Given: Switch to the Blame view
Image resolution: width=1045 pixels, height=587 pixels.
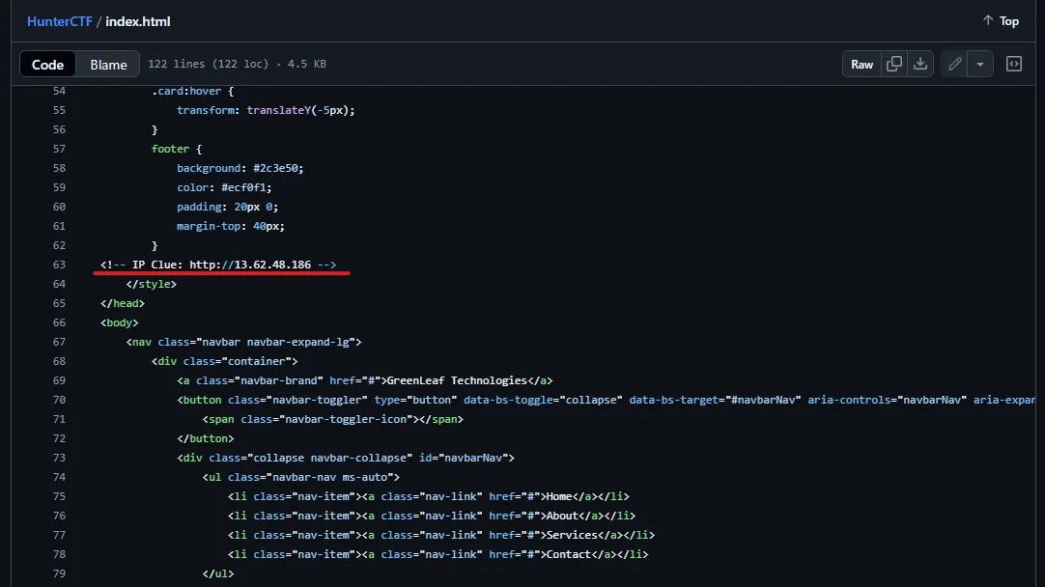Looking at the screenshot, I should 108,65.
